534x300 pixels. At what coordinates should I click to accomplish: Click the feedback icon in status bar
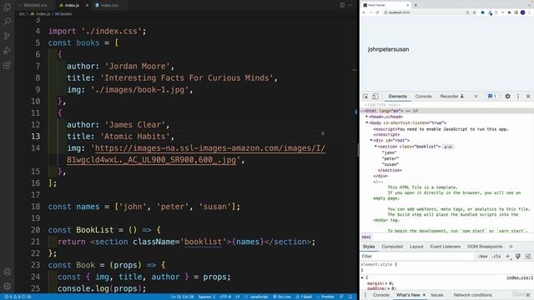pyautogui.click(x=341, y=297)
